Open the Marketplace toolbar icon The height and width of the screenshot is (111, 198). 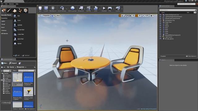53,9
